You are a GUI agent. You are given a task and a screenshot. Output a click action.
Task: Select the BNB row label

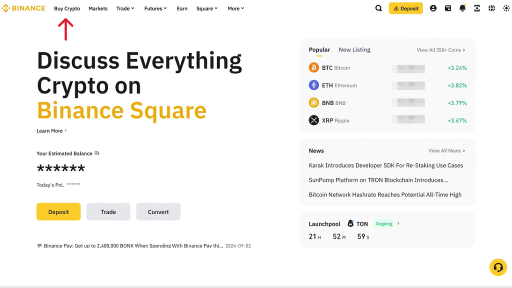click(x=333, y=103)
